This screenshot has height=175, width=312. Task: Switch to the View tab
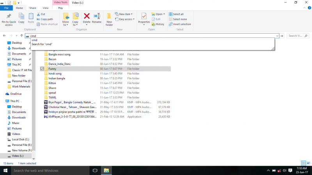(x=45, y=8)
